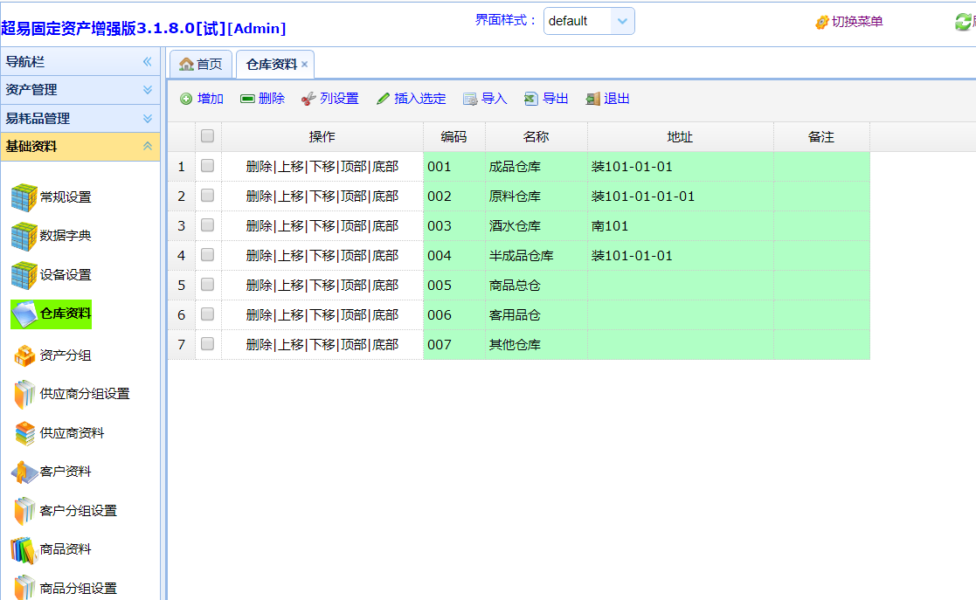The height and width of the screenshot is (600, 976).
Task: Select the checkbox for row 003 酒水仓库
Action: point(207,225)
